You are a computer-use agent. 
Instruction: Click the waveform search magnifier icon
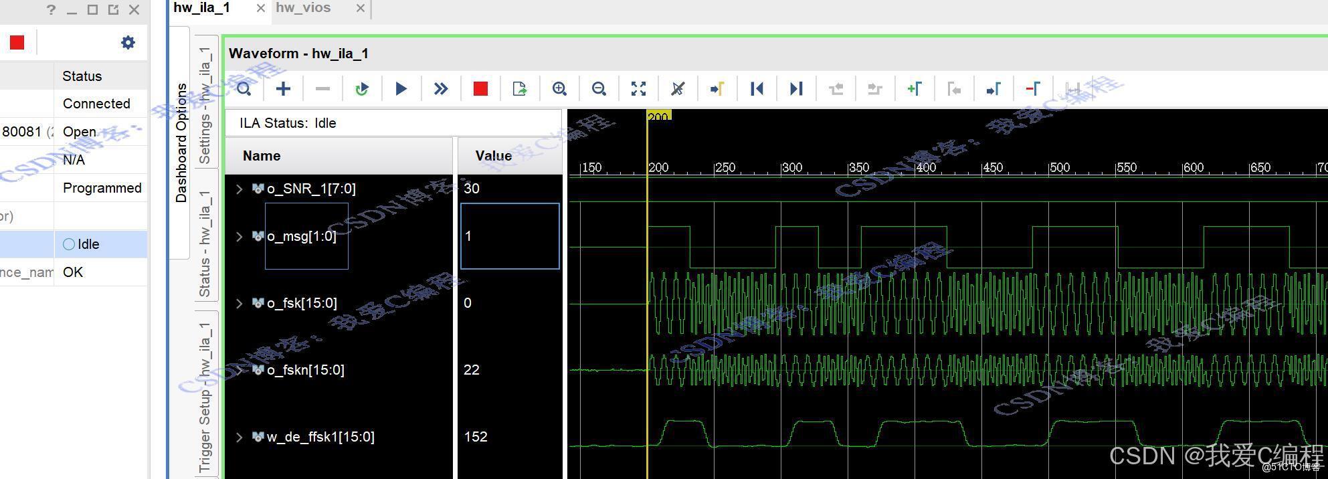[244, 89]
